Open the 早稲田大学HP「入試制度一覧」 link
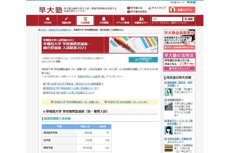 (x=92, y=76)
